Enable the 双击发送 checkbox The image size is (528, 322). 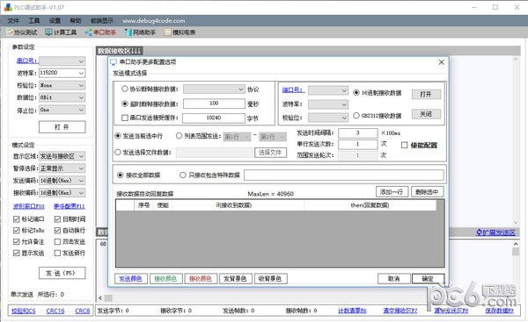coord(57,242)
